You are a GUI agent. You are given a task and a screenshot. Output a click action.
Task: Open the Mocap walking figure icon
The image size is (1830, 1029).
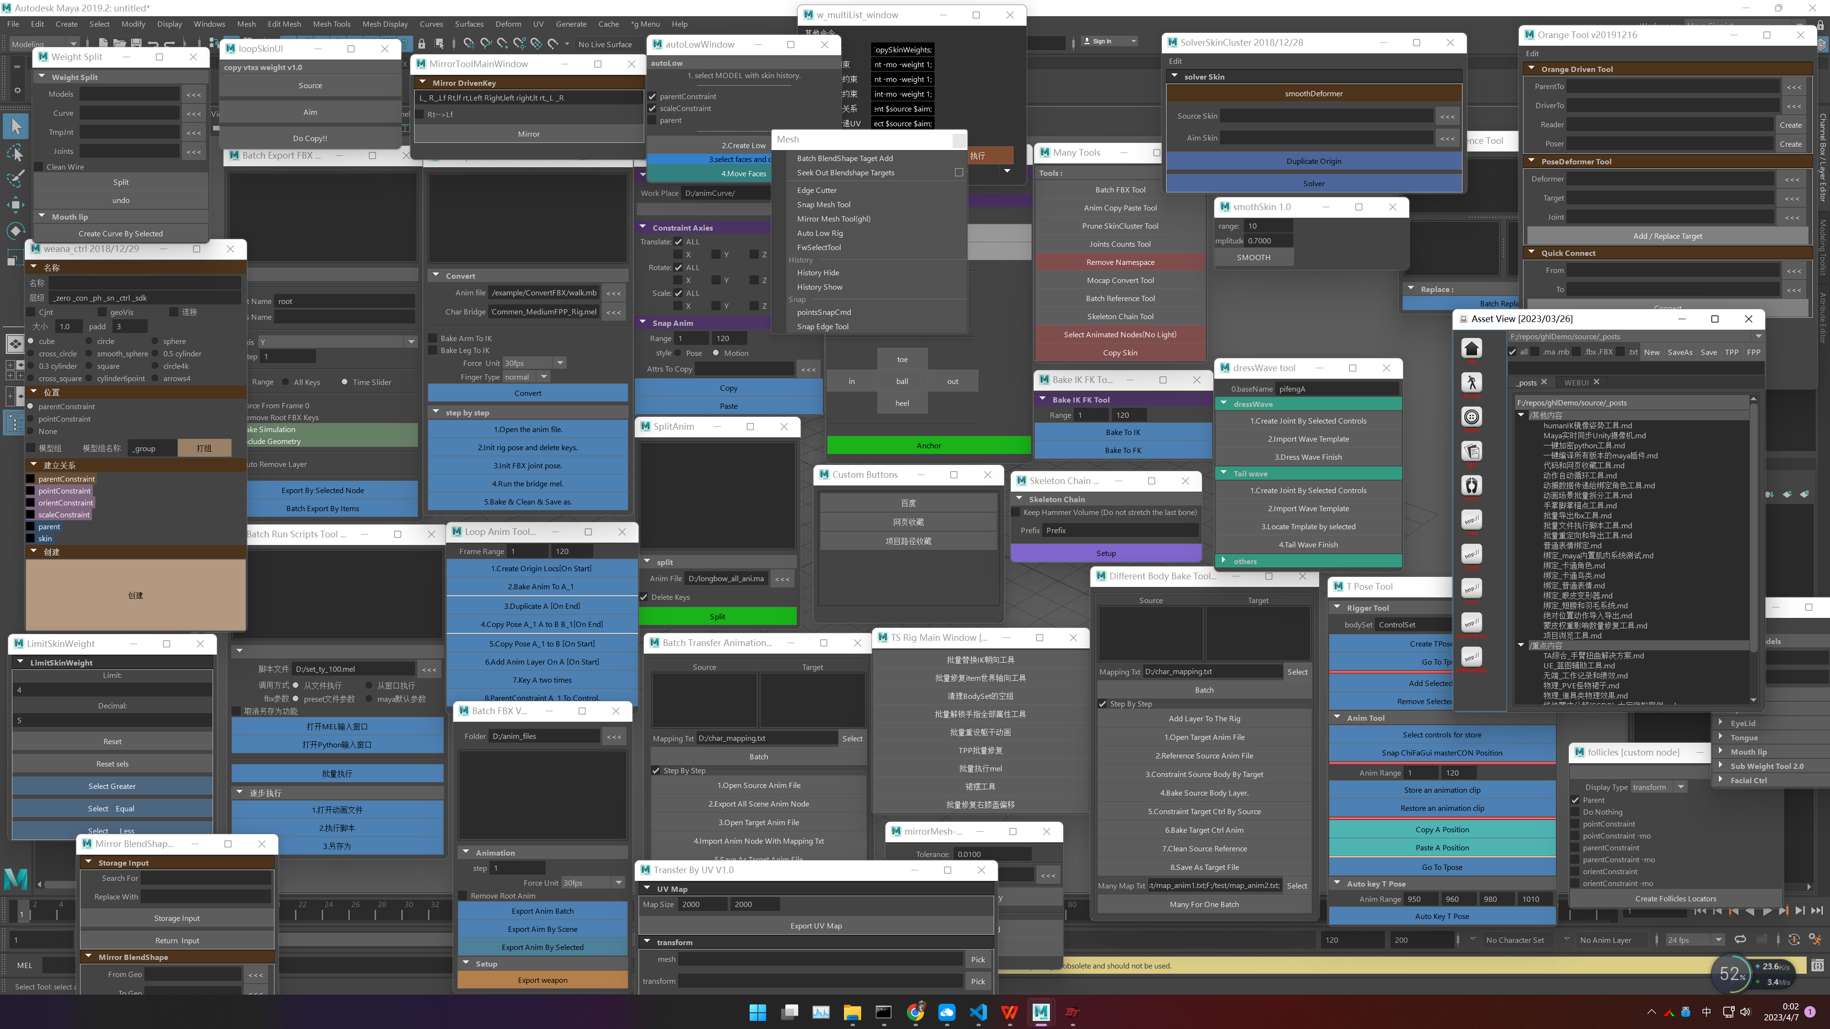click(x=1471, y=383)
